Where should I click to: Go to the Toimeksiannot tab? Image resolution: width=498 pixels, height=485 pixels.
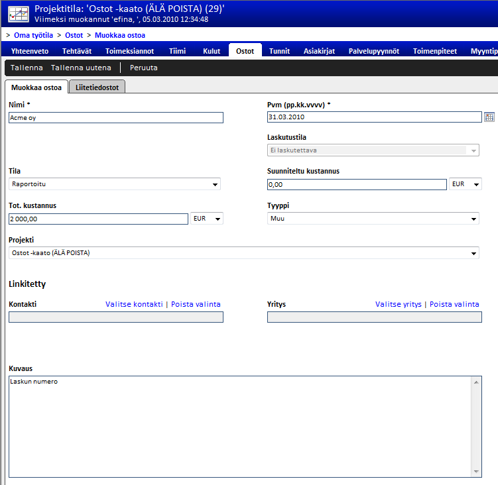click(x=129, y=51)
